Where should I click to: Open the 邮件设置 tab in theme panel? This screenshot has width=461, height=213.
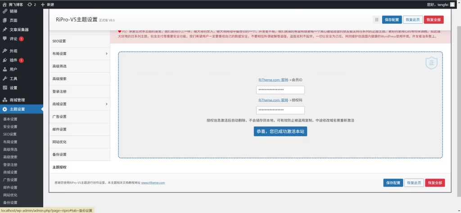click(79, 129)
